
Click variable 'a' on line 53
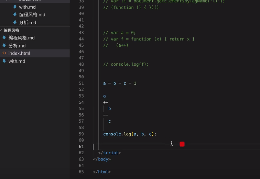click(x=105, y=96)
